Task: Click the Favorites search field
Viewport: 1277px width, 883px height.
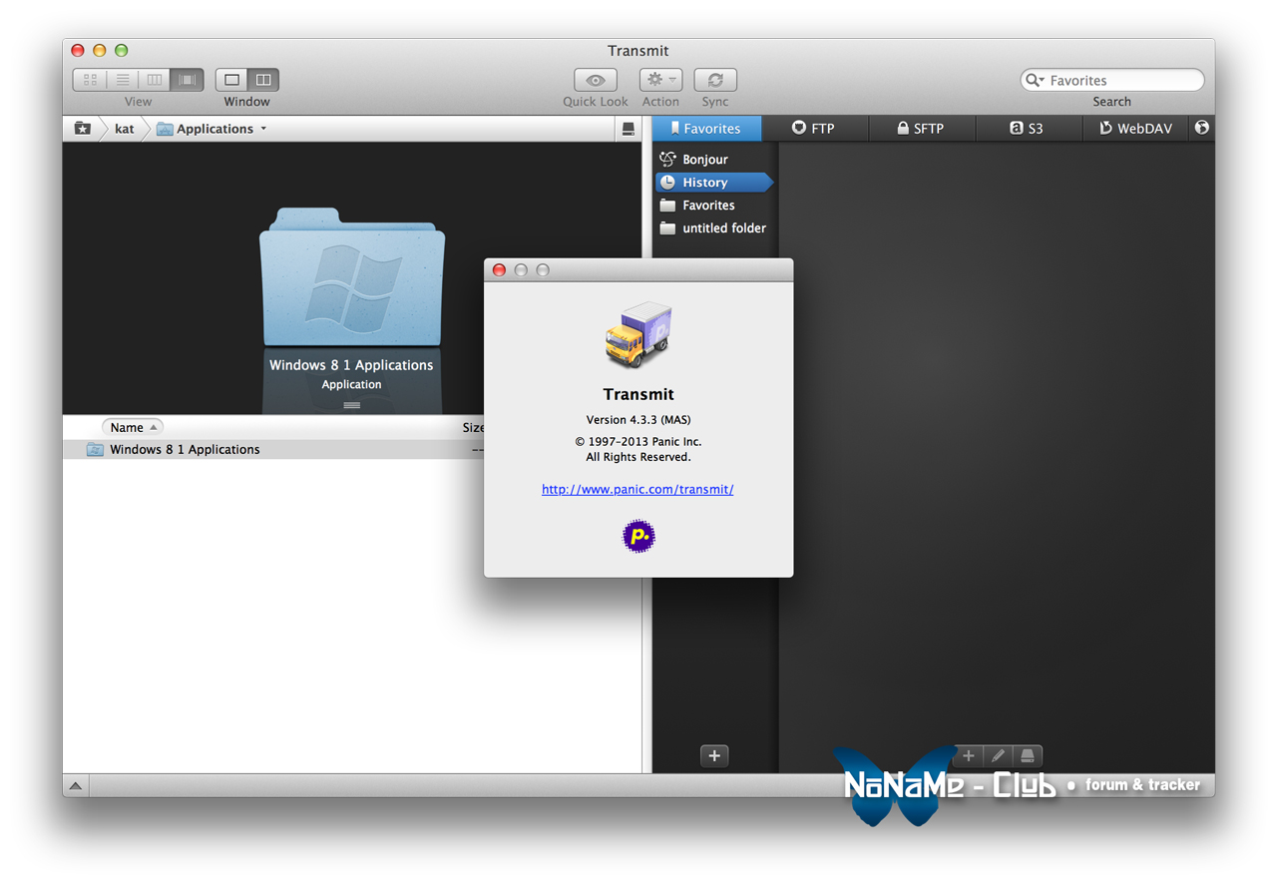Action: click(1119, 81)
